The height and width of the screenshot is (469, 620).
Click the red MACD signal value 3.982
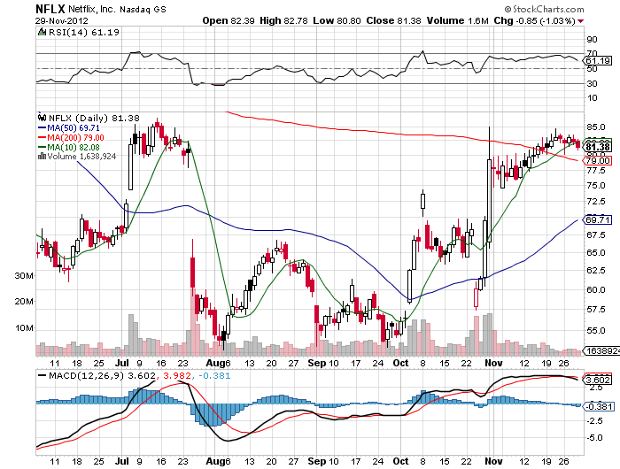pos(177,375)
